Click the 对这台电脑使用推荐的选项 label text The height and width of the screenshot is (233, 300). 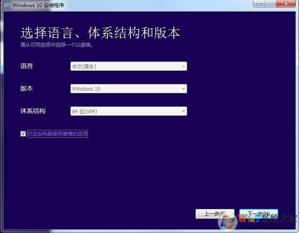coord(57,134)
